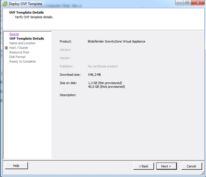Open the Source step link
Image resolution: width=206 pixels, height=177 pixels.
click(x=14, y=34)
